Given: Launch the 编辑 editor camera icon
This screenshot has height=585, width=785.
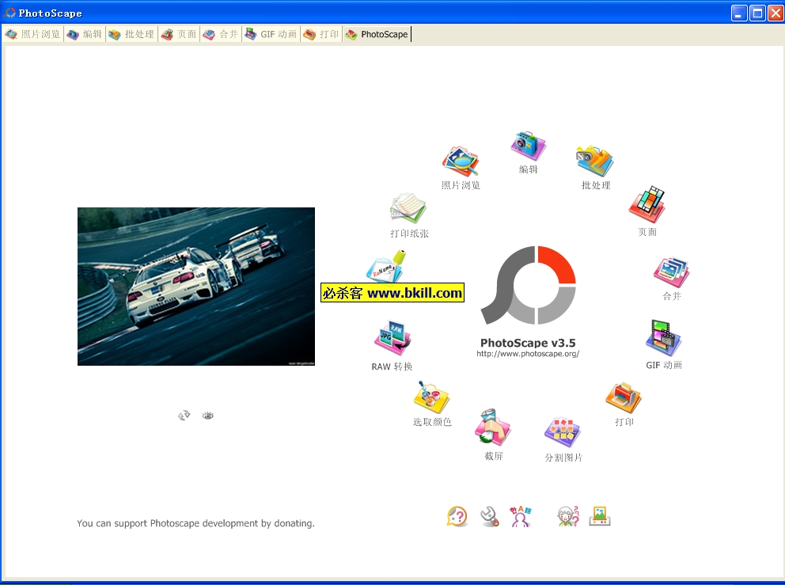Looking at the screenshot, I should pyautogui.click(x=528, y=146).
